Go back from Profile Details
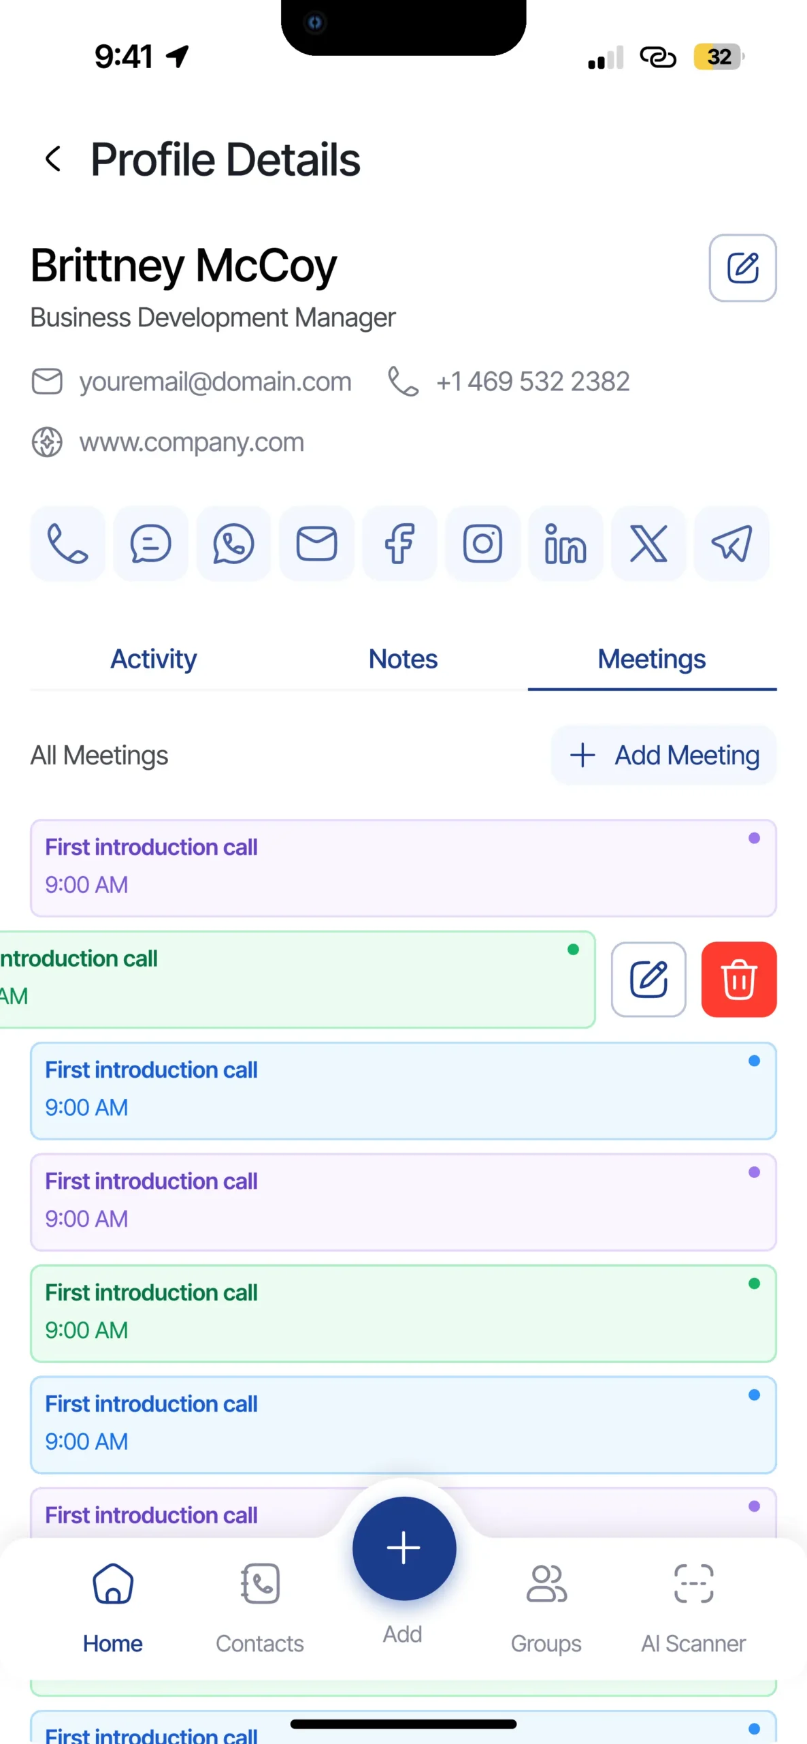Image resolution: width=807 pixels, height=1744 pixels. coord(53,159)
